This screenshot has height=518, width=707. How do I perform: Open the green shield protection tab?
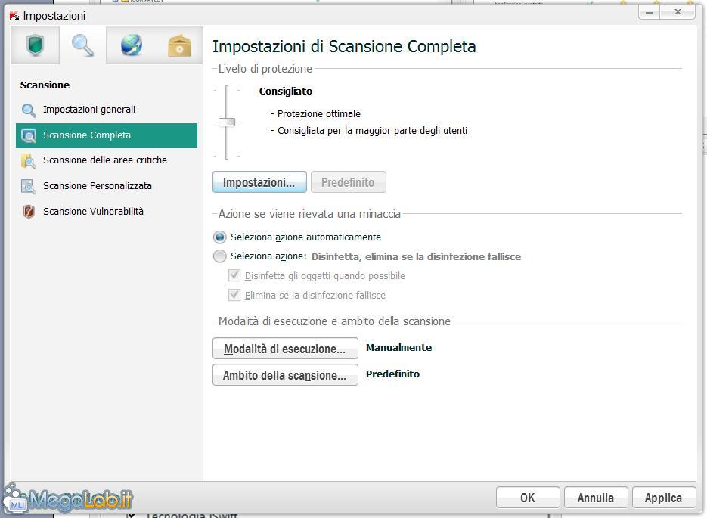pyautogui.click(x=35, y=45)
